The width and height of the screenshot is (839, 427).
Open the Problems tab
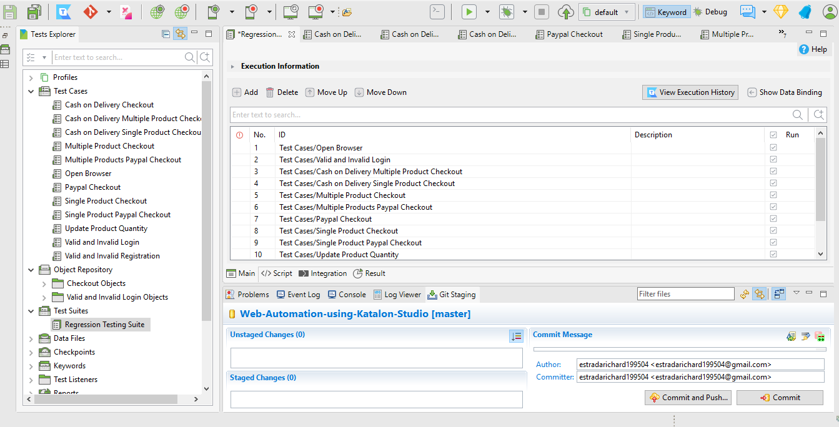point(247,295)
